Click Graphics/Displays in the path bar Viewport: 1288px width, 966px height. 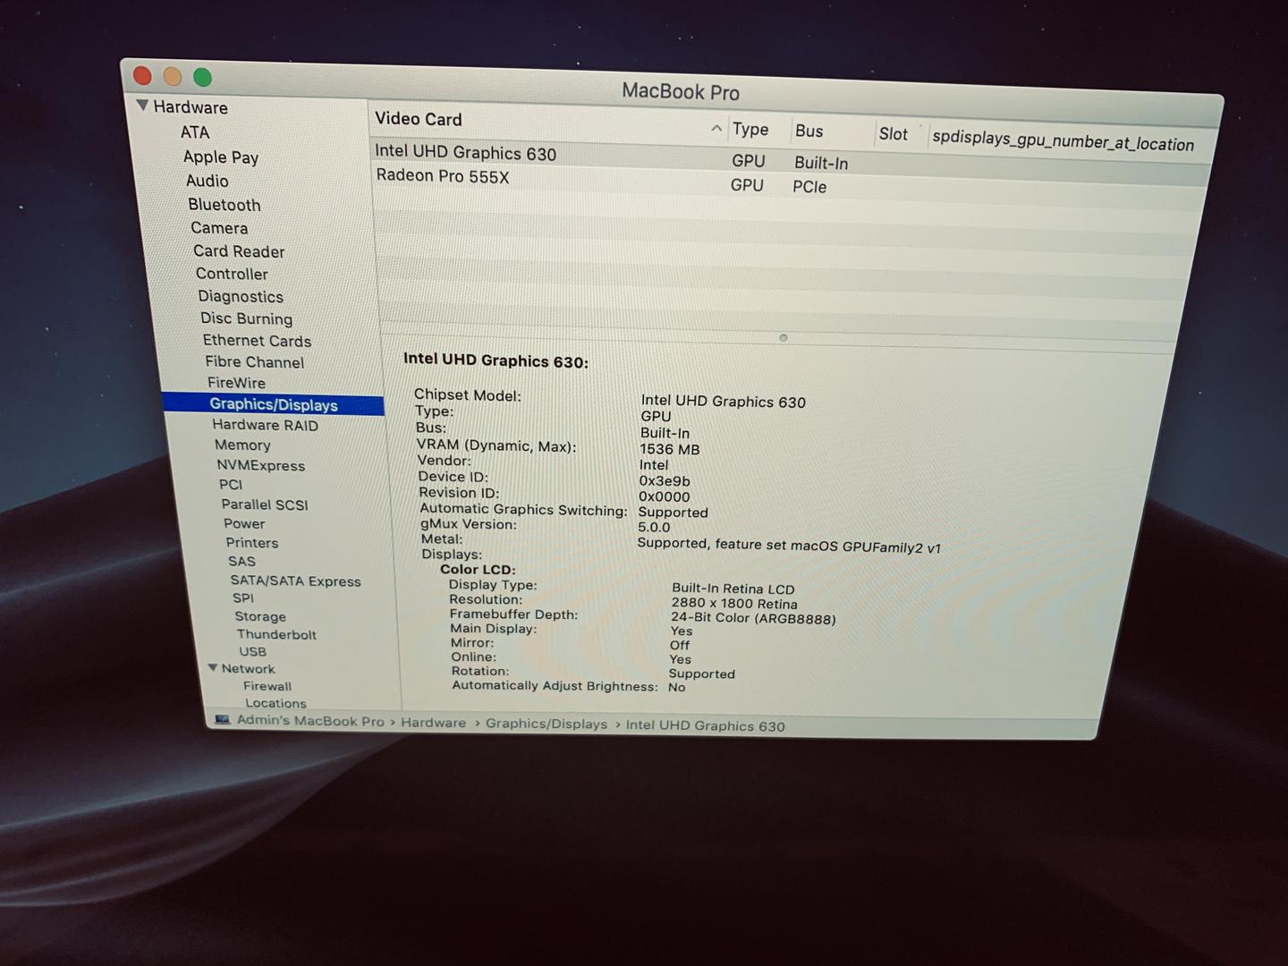tap(547, 724)
